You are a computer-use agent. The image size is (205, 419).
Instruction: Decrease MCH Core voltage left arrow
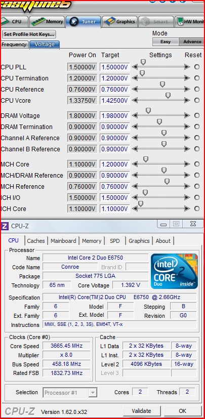click(135, 164)
